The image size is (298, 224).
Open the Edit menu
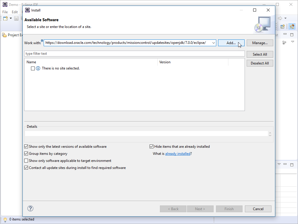pyautogui.click(x=15, y=12)
